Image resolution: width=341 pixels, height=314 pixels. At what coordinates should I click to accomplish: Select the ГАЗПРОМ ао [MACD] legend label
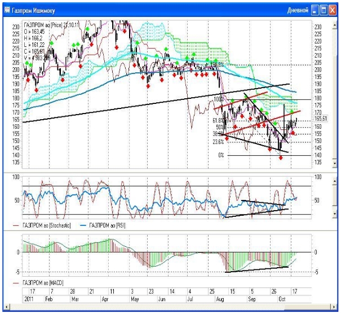click(x=43, y=283)
